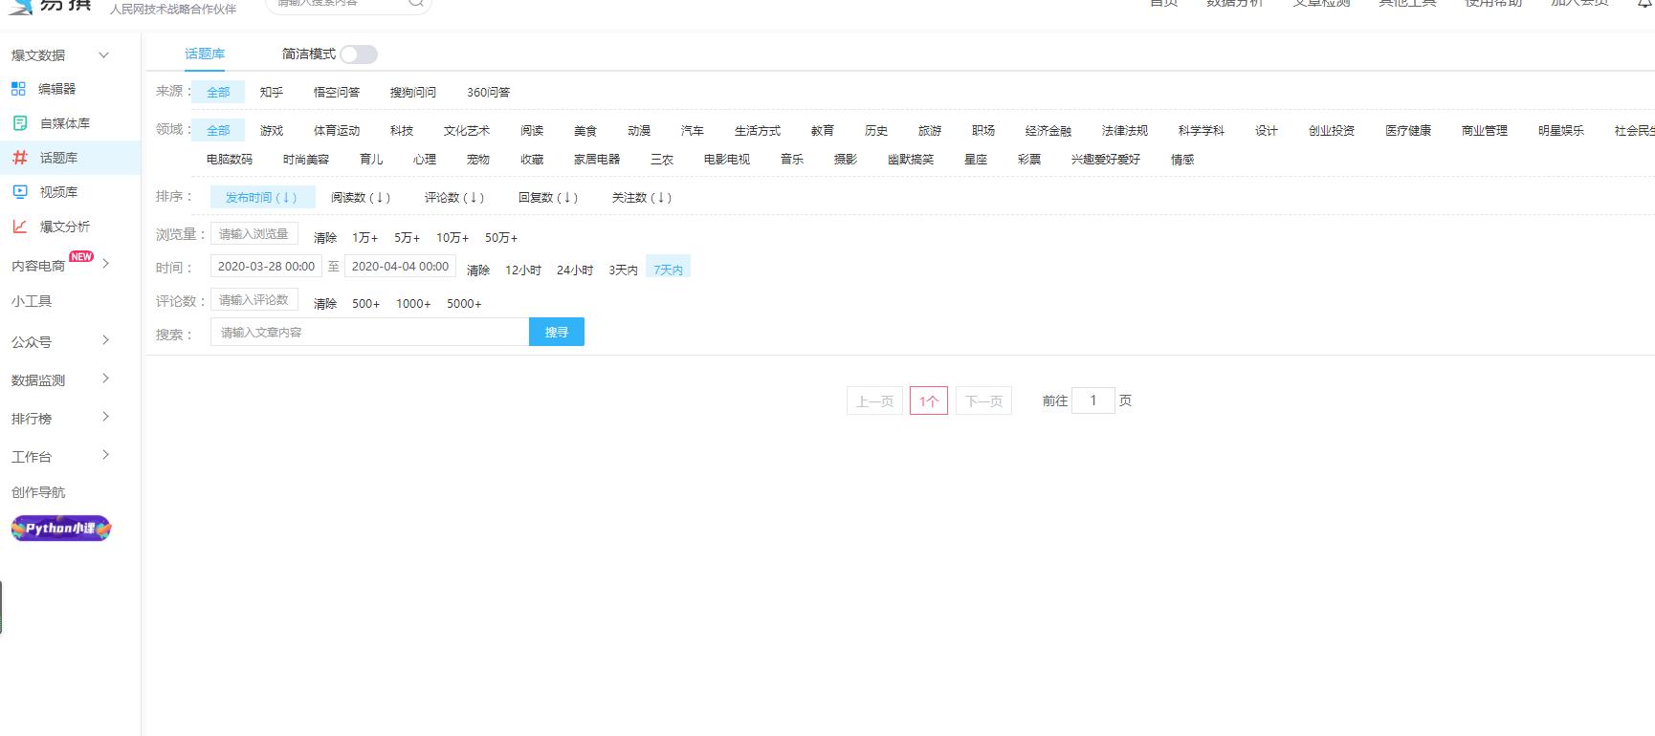Sort results by 回复数
The height and width of the screenshot is (736, 1655).
(548, 198)
